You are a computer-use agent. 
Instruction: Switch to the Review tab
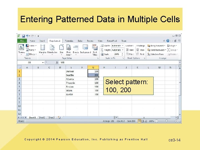90,41
